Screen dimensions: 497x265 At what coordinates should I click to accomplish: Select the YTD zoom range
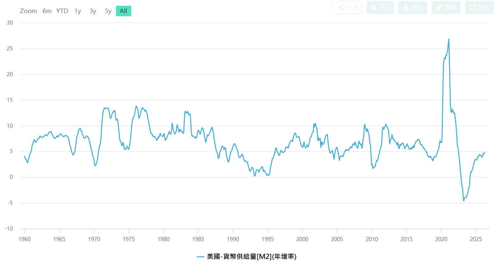(x=62, y=11)
